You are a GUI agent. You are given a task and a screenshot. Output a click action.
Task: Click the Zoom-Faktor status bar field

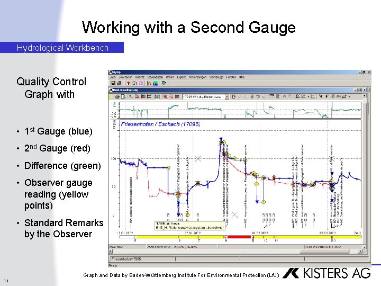[182, 247]
